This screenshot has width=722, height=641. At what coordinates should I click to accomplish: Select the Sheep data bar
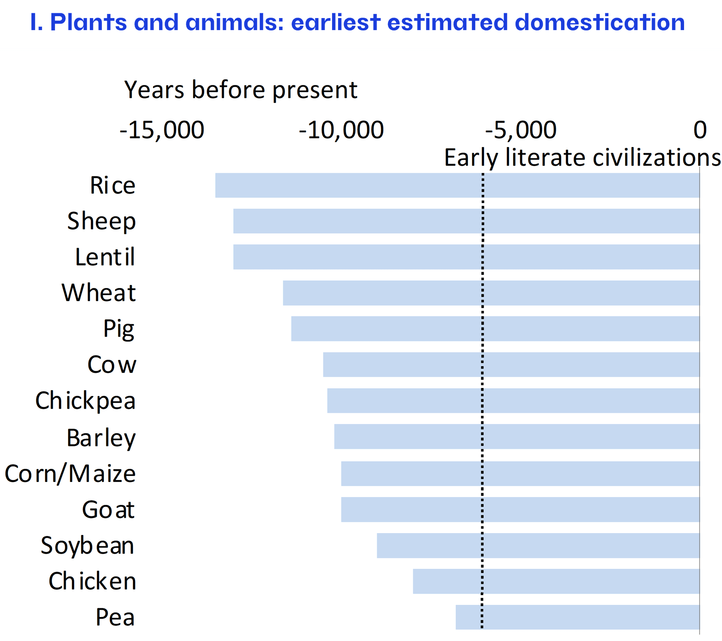(x=466, y=221)
